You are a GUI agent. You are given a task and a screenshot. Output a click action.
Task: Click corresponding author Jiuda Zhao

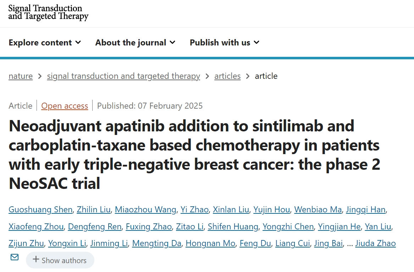(x=375, y=243)
